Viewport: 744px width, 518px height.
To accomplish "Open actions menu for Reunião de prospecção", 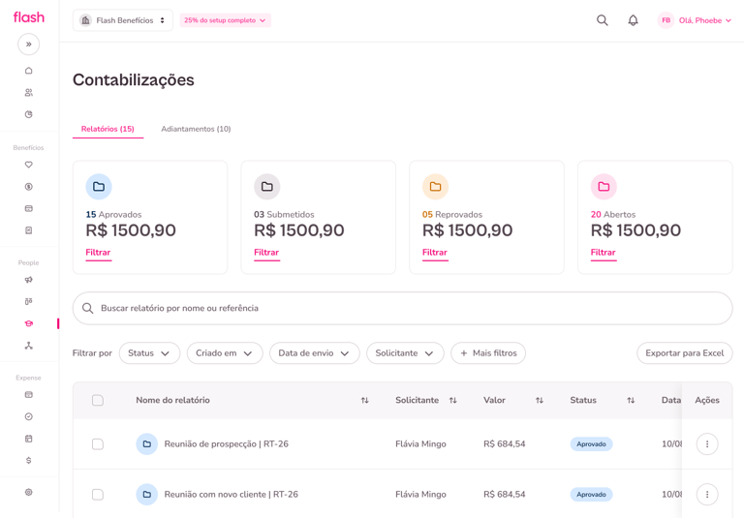I will [x=707, y=444].
